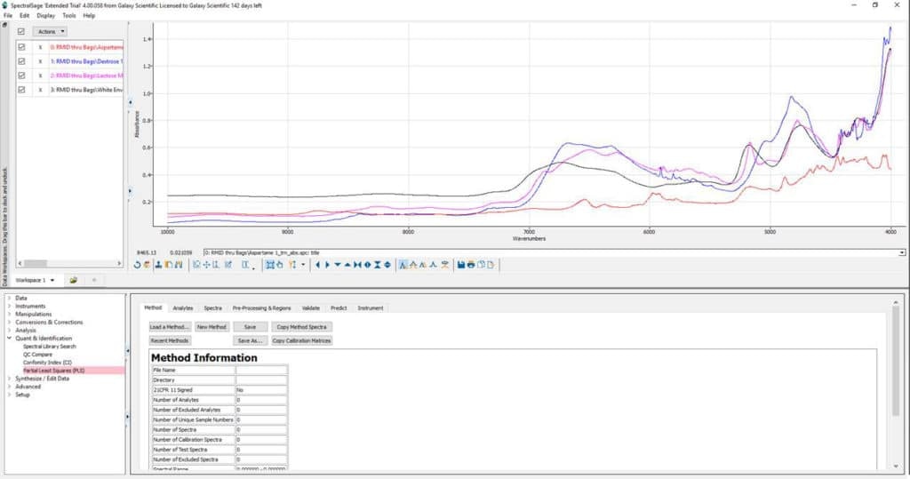This screenshot has height=479, width=910.
Task: Toggle the select-all checkbox beside Actions
Action: [x=21, y=31]
